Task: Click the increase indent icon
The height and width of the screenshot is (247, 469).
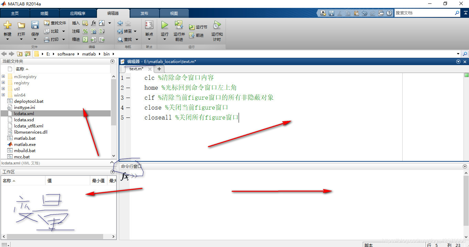Action: [x=94, y=39]
